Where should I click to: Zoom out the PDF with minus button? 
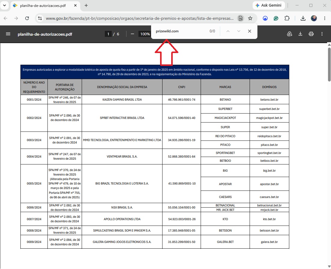(132, 34)
